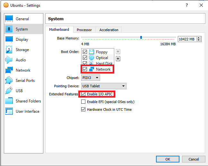
Task: Open Display settings monitor icon
Action: [9, 39]
